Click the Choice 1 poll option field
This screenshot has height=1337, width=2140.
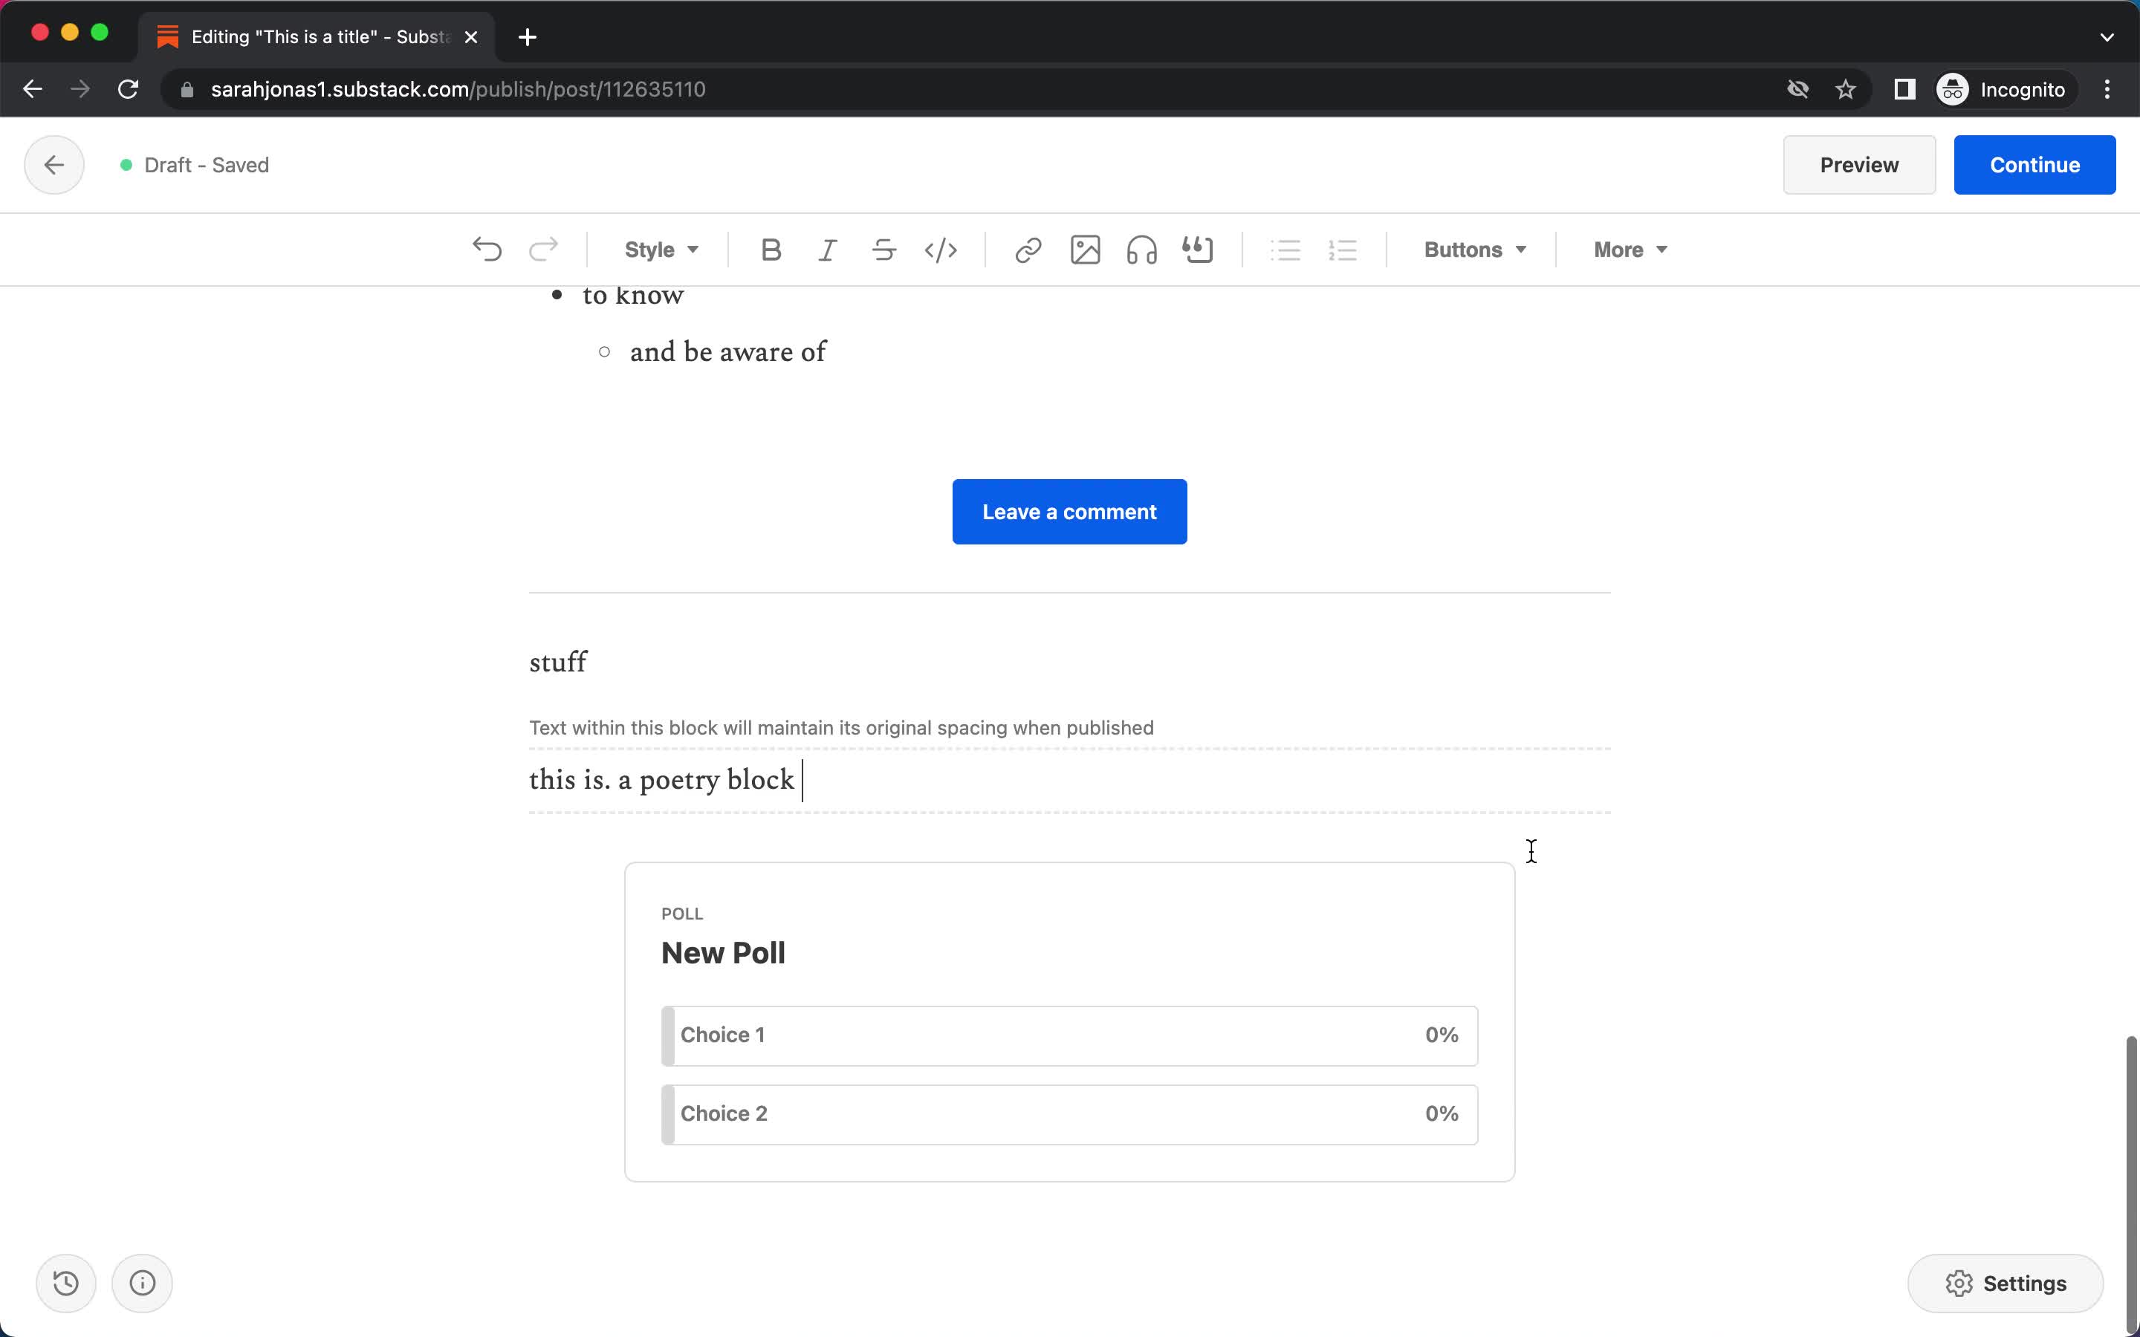1069,1033
